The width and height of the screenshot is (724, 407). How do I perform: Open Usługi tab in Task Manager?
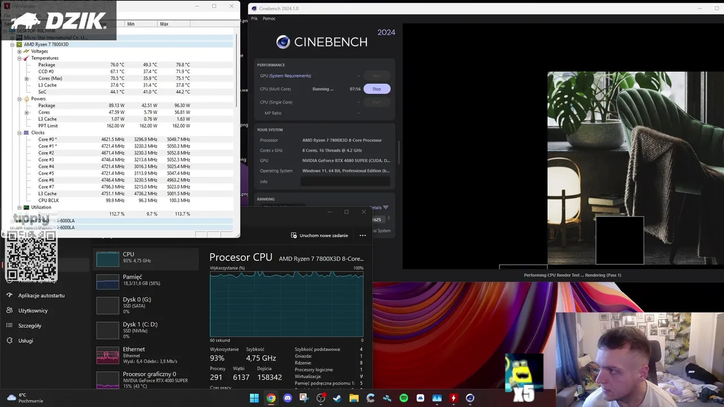(x=25, y=340)
